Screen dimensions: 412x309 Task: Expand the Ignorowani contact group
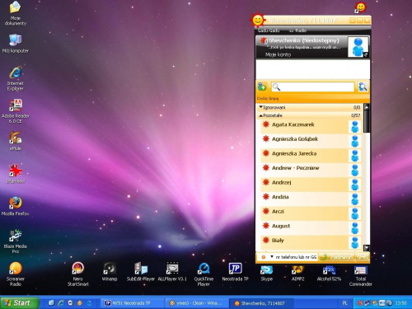(309, 107)
